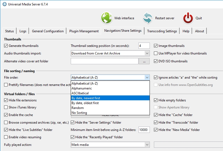
Task: Click the Quit label text
Action: (199, 18)
